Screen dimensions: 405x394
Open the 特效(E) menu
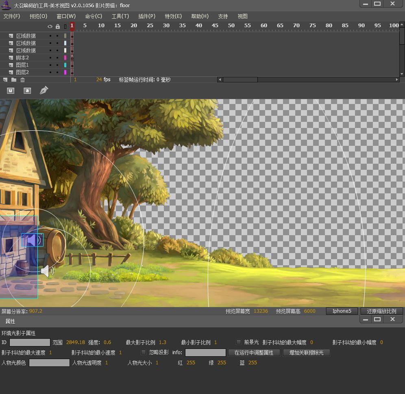[x=173, y=16]
